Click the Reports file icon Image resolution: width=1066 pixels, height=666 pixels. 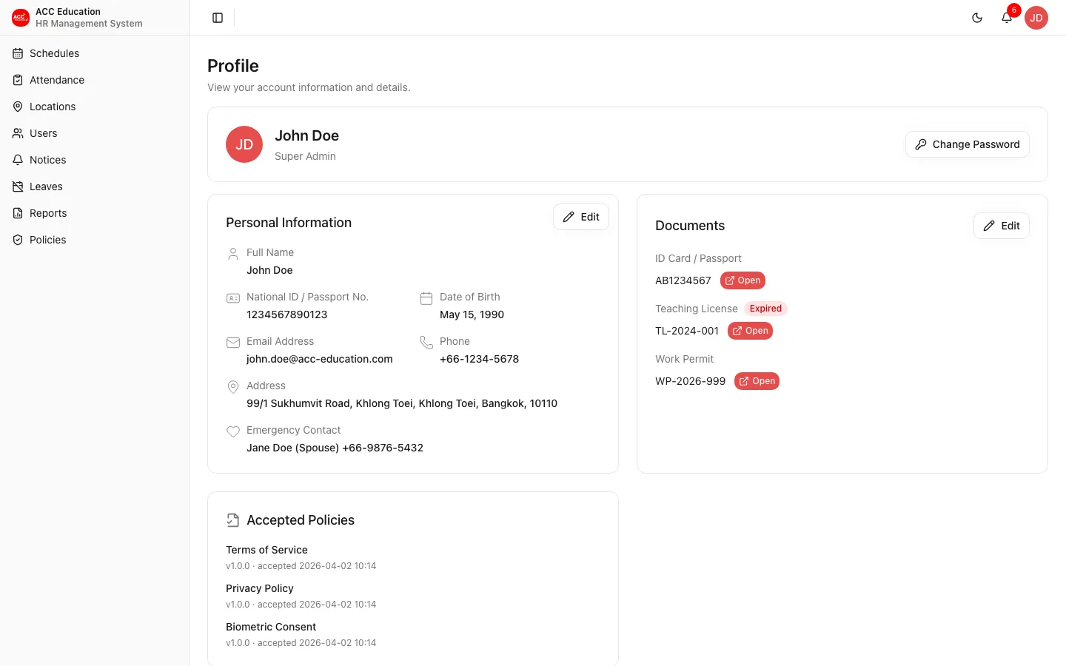tap(18, 213)
